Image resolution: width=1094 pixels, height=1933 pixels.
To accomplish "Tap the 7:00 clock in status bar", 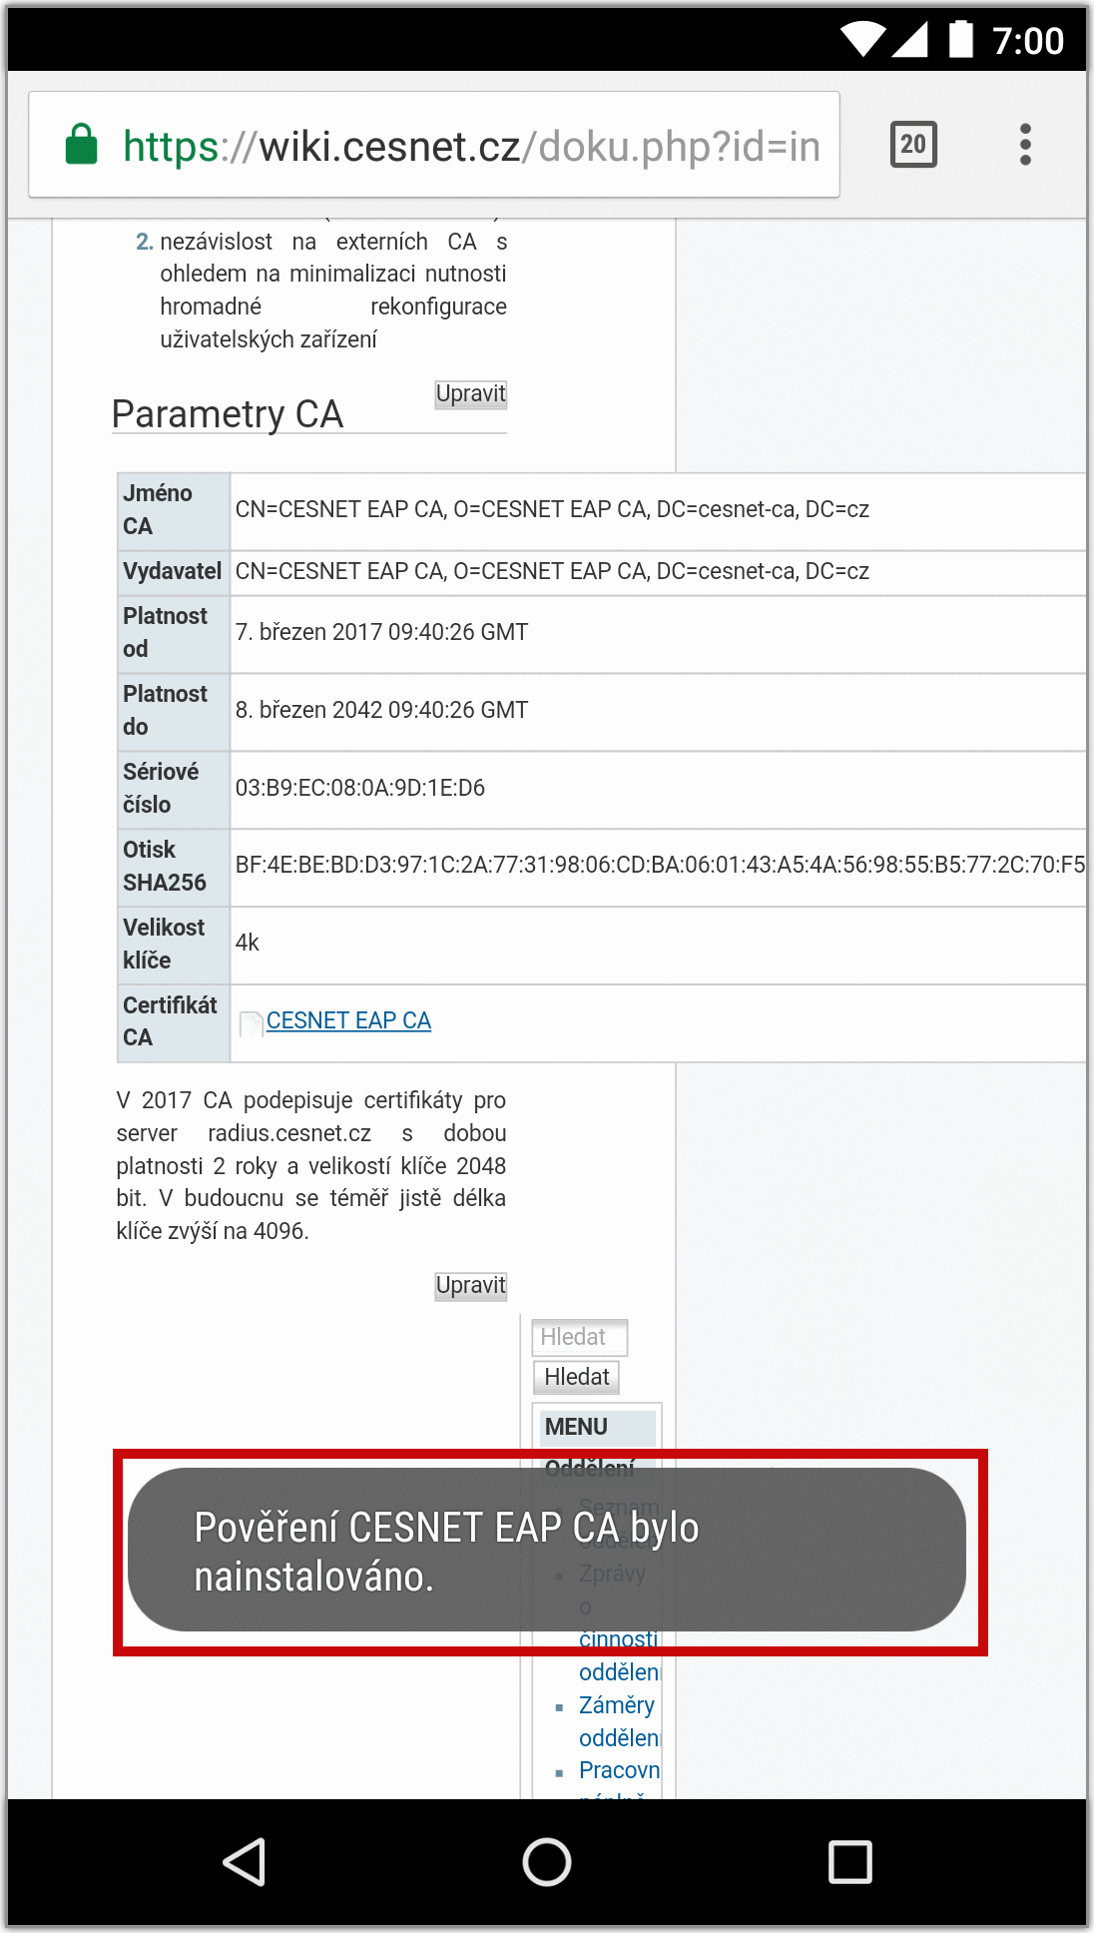I will pos(1028,41).
